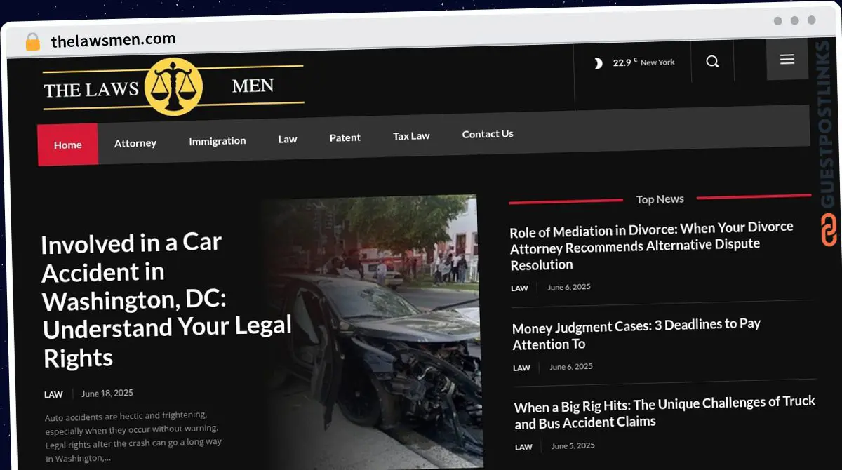Click the search magnifier icon
The image size is (842, 470).
pos(712,62)
